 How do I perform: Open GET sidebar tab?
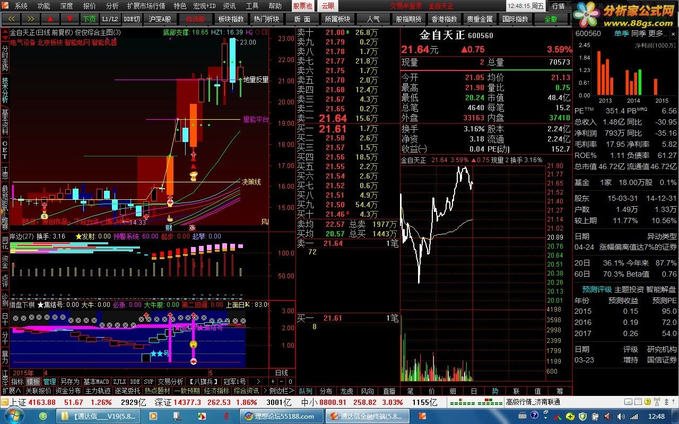5,151
